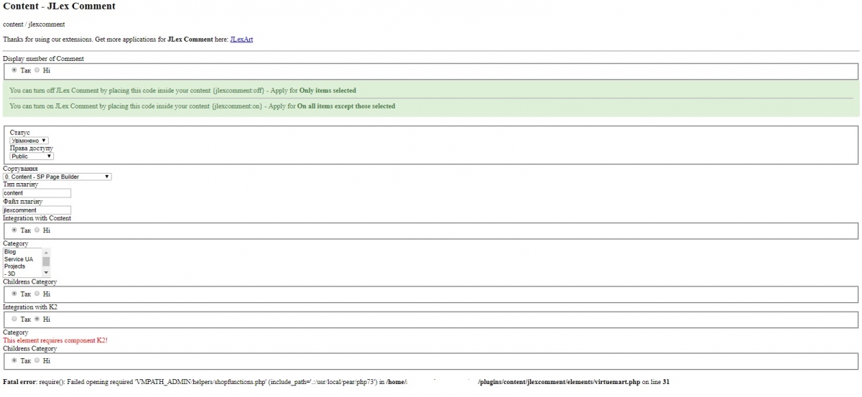The height and width of the screenshot is (397, 862).
Task: Enable 'Так' for Integration with K2
Action: click(x=14, y=319)
